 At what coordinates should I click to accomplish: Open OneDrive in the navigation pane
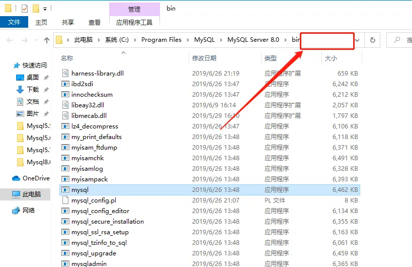point(36,178)
